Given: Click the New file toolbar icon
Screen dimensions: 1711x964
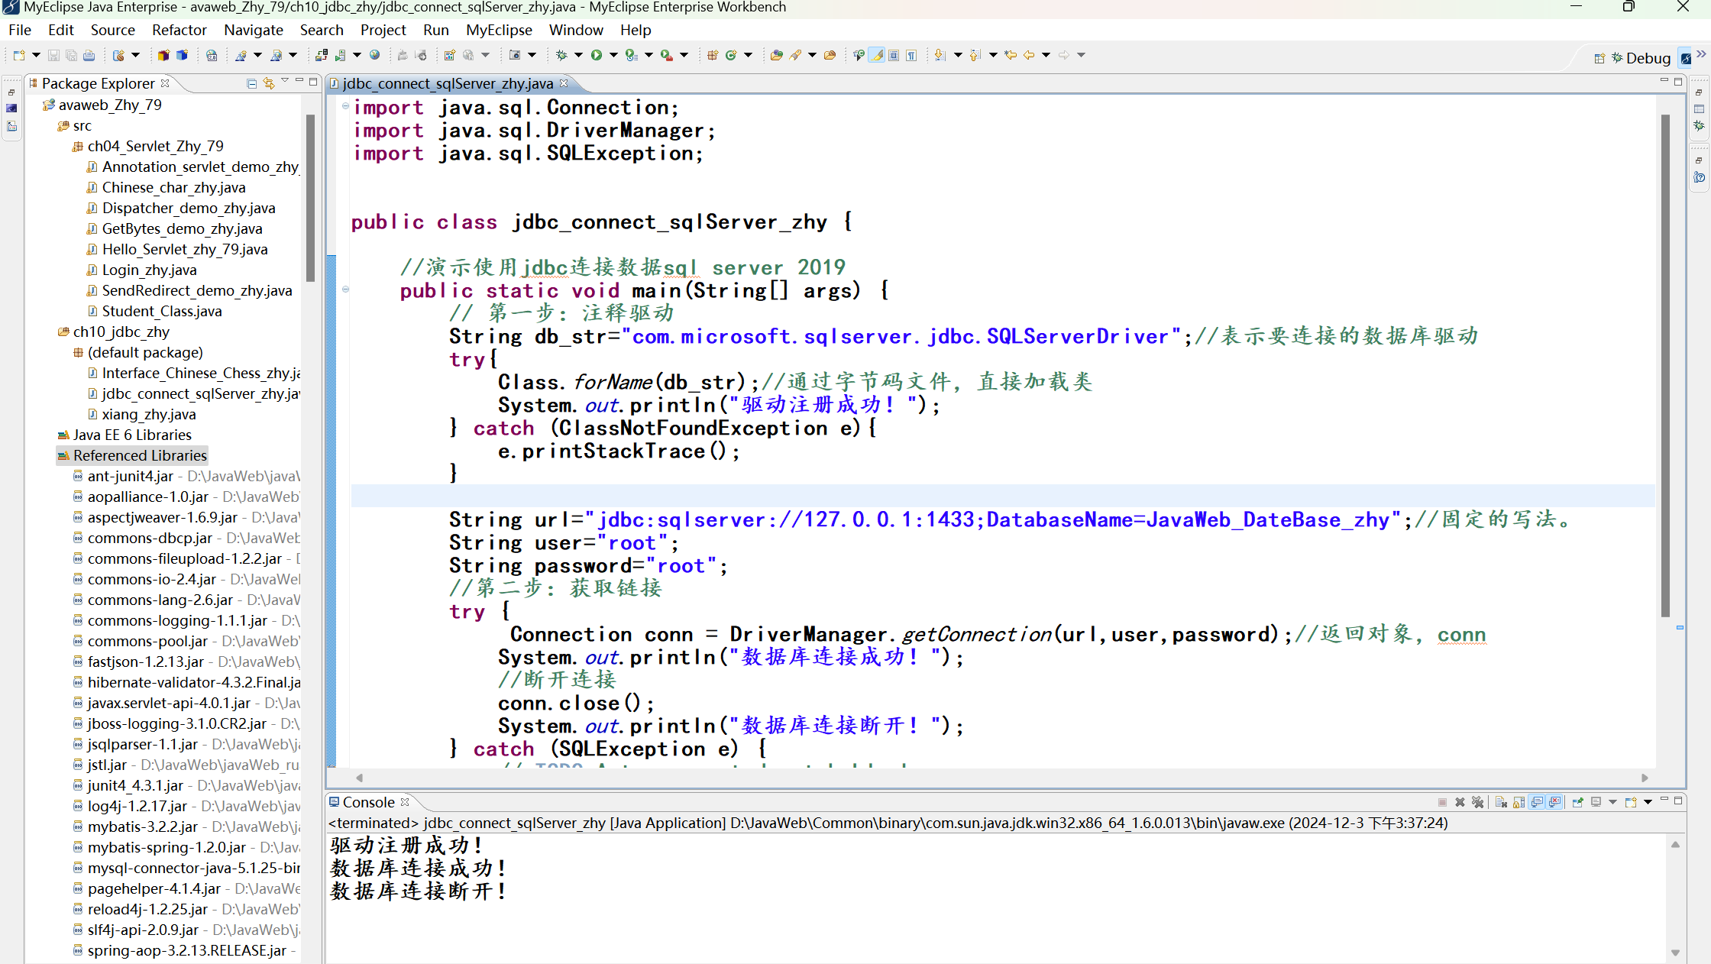Looking at the screenshot, I should pos(19,55).
